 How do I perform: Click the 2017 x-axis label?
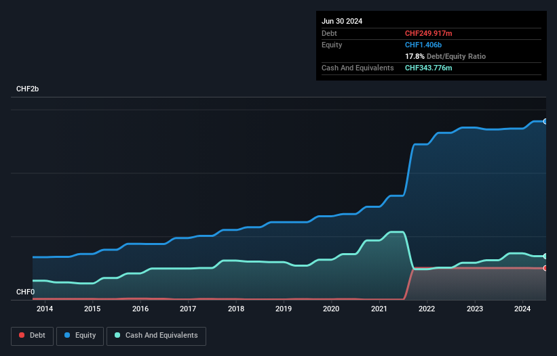(188, 309)
